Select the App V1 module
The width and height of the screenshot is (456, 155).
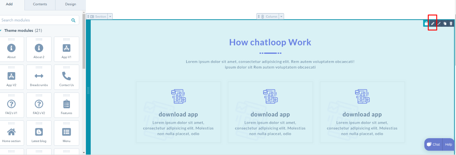tap(66, 49)
